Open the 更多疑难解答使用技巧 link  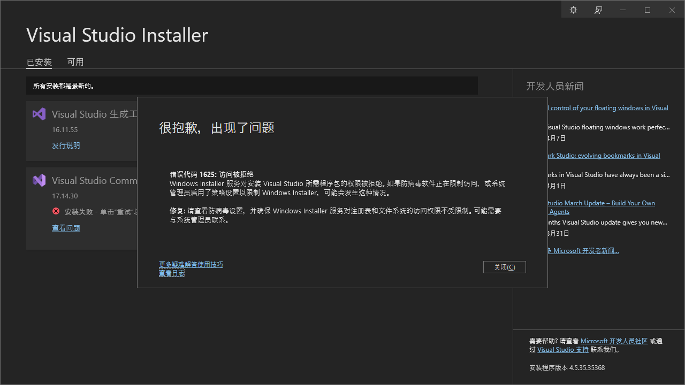(x=191, y=265)
